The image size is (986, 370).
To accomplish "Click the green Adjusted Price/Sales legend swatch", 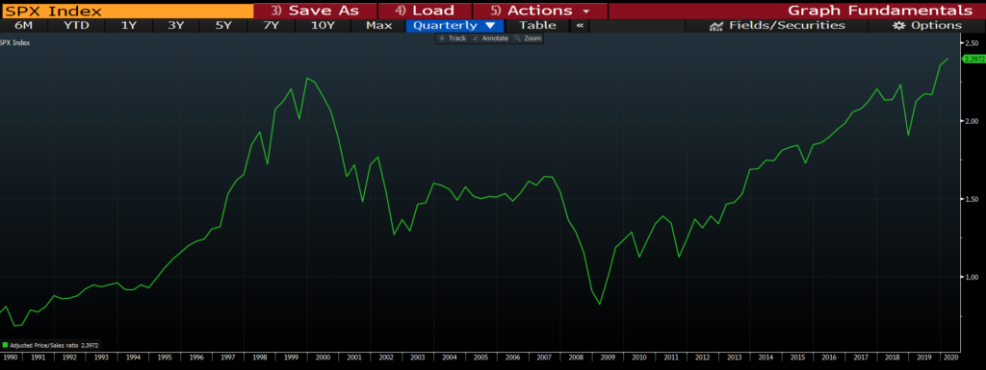I will tap(5, 345).
